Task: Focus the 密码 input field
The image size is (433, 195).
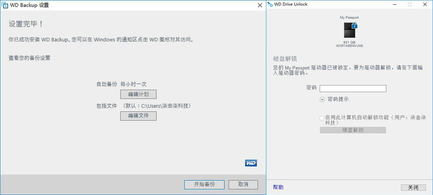Action: (x=353, y=88)
